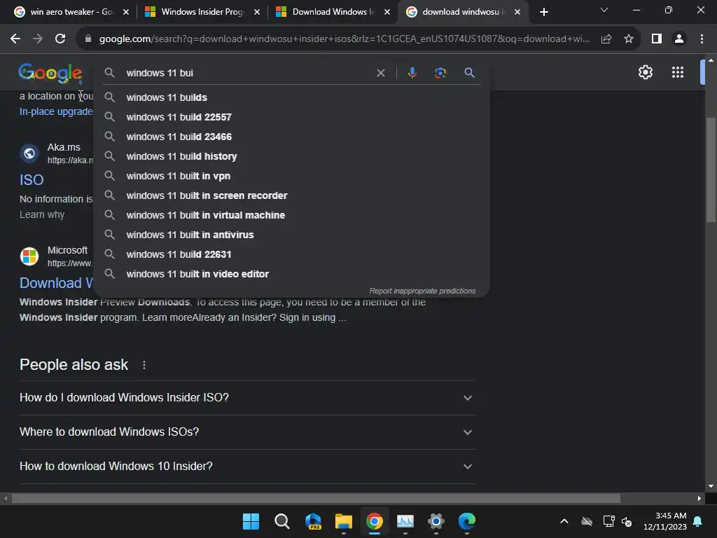Expand How to download Windows 10 Insider
Screen dimensions: 717x538
247,466
